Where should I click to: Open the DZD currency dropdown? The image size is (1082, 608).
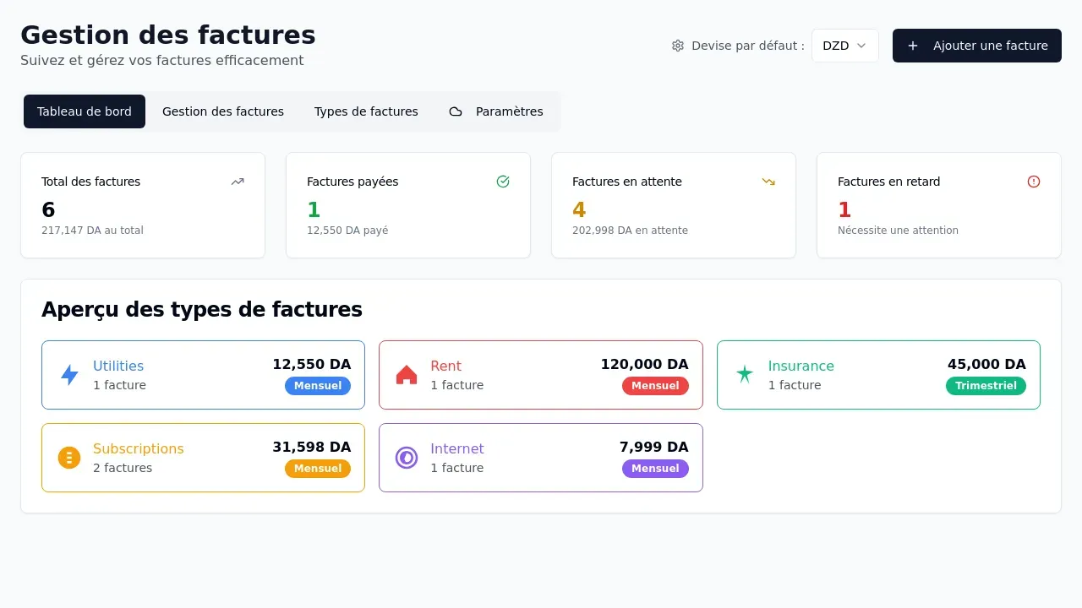pyautogui.click(x=844, y=46)
